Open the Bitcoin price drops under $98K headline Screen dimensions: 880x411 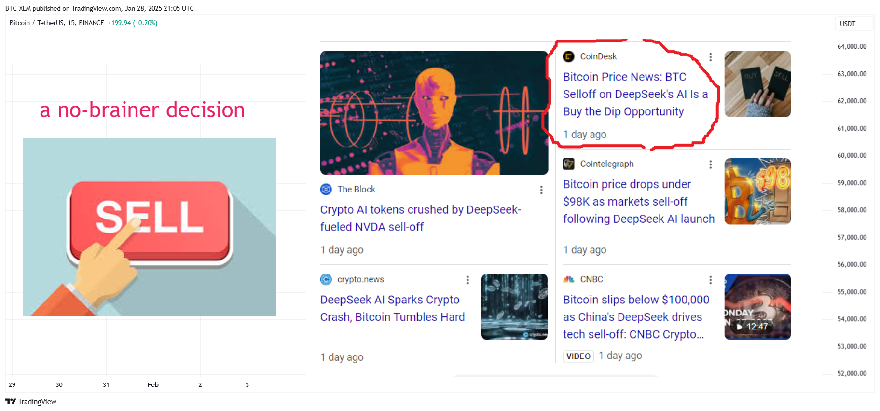[638, 202]
